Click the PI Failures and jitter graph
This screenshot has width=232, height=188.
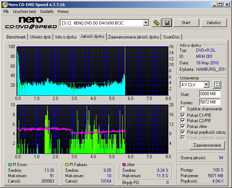[93, 129]
